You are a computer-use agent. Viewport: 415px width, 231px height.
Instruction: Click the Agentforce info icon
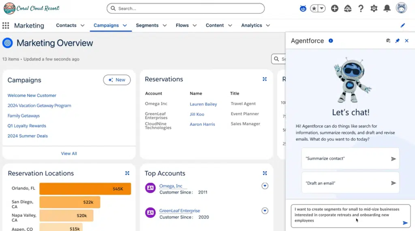pyautogui.click(x=331, y=41)
